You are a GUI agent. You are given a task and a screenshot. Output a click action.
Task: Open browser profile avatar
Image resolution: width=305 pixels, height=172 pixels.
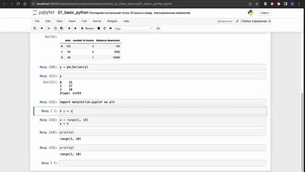(292, 4)
